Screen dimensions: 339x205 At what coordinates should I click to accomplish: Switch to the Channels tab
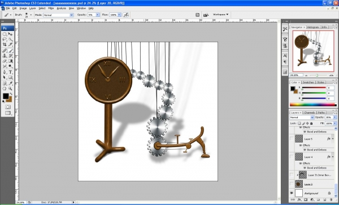[310, 113]
